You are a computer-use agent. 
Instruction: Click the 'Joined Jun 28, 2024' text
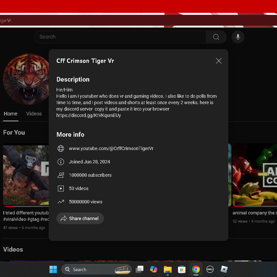click(90, 162)
